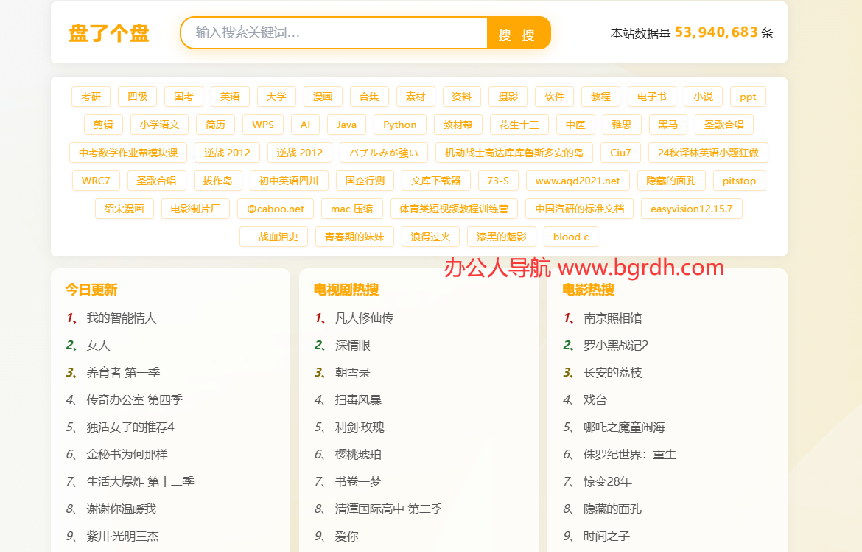
Task: Click the 24秋泽林英语小题狂做 tag
Action: point(708,153)
